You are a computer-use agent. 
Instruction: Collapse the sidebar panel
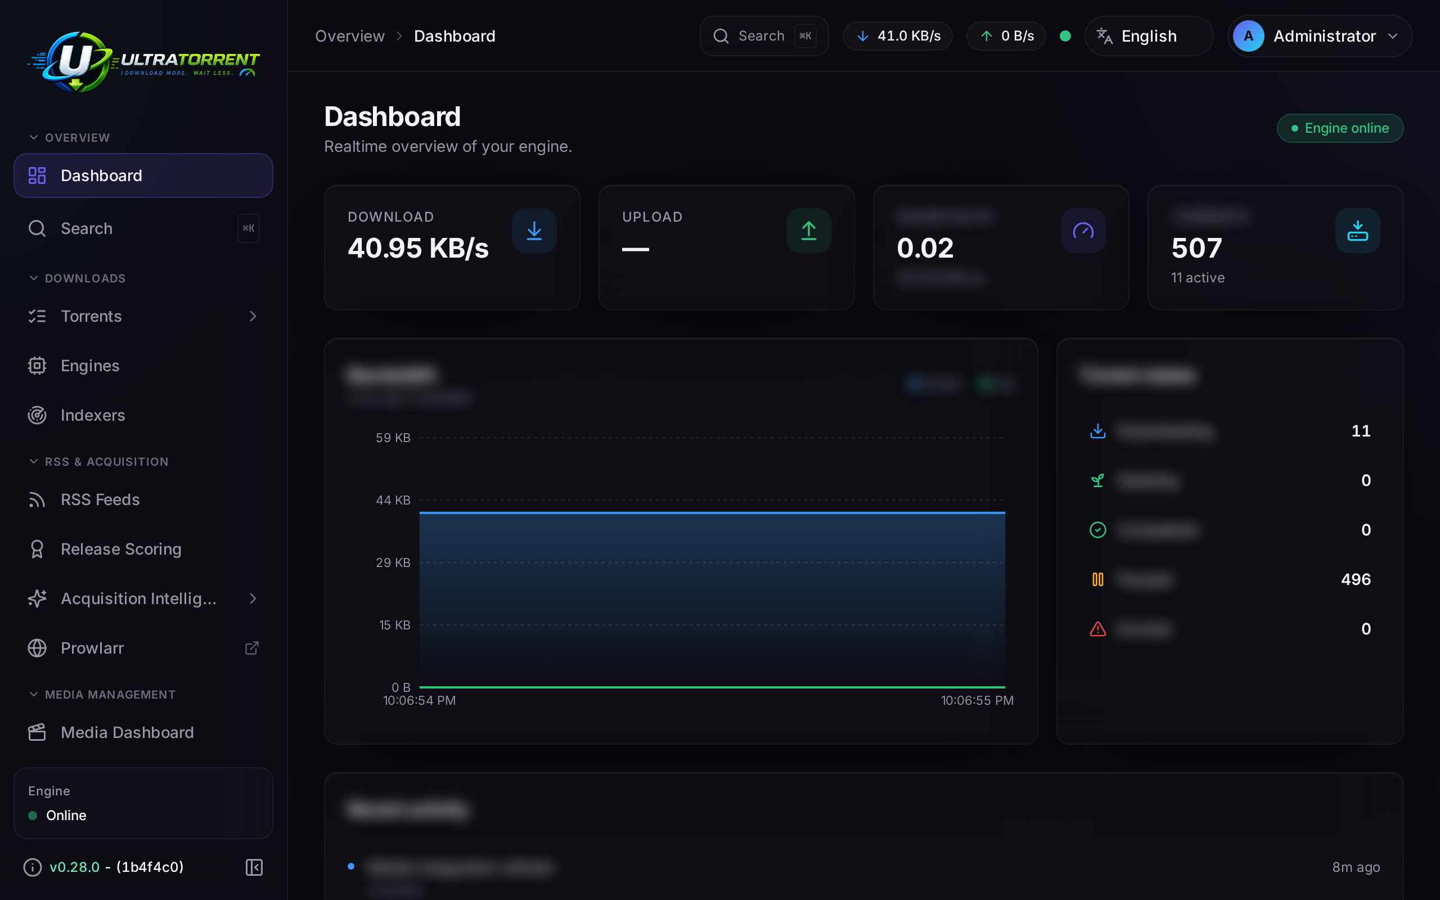(254, 867)
